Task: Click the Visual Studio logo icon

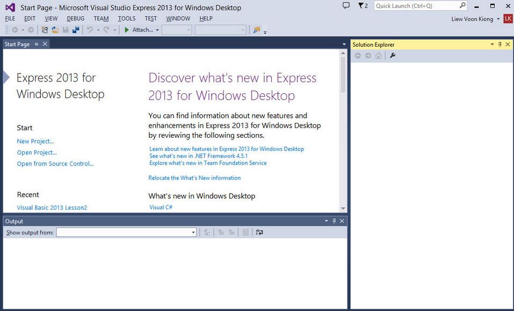Action: point(10,7)
